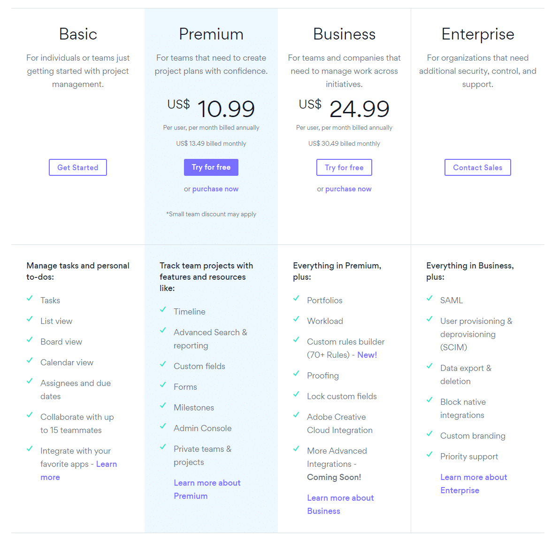Screen dimensions: 559x543
Task: Click Get Started under the Basic plan
Action: [x=77, y=167]
